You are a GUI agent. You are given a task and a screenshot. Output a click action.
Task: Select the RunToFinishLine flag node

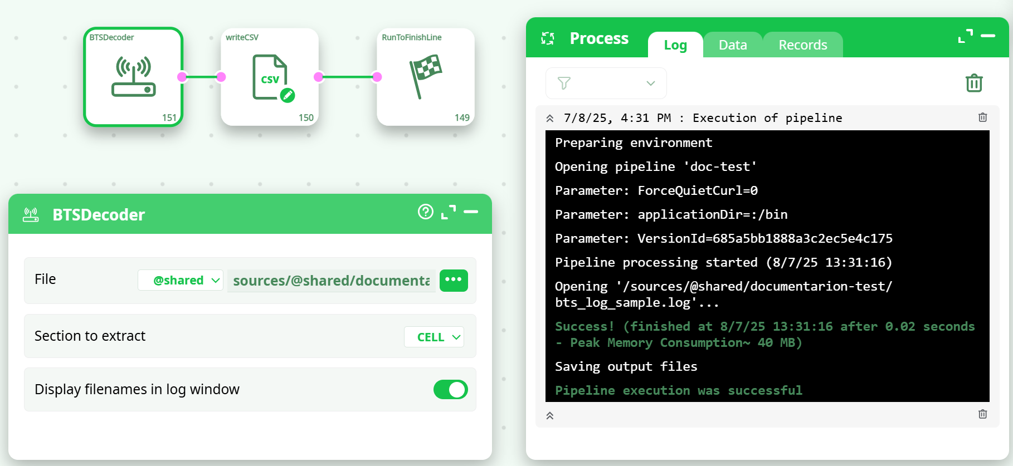click(x=426, y=77)
